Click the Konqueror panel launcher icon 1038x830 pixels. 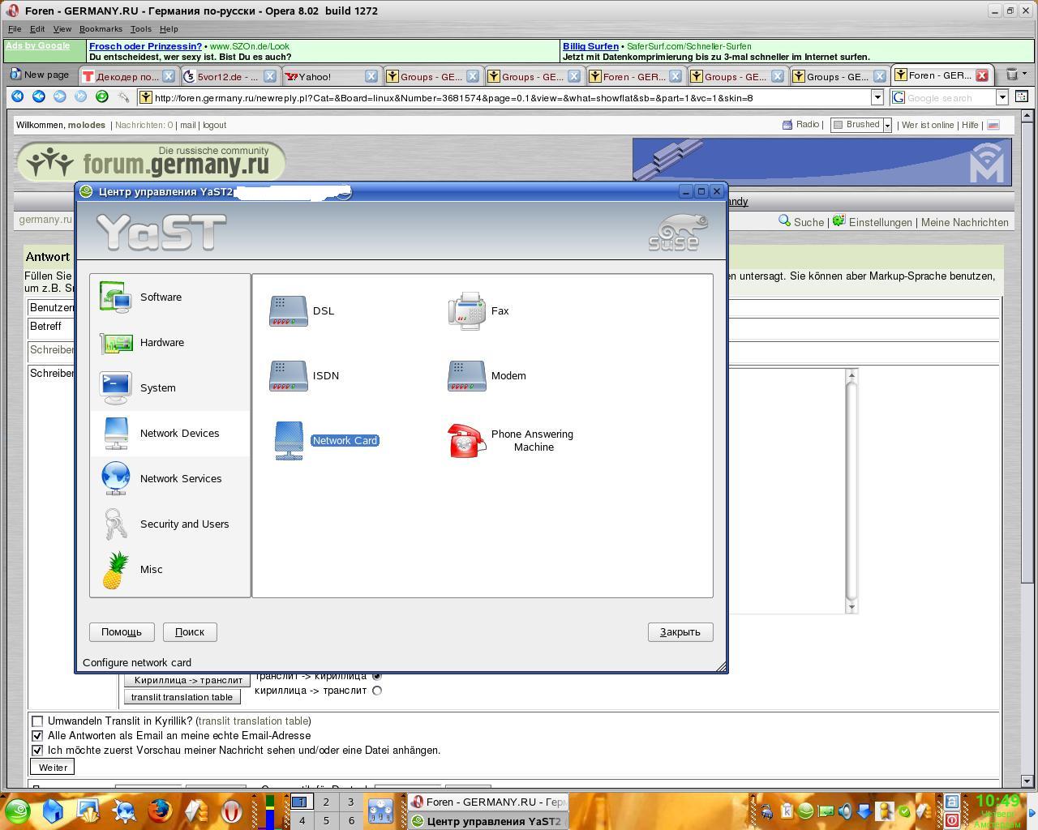point(124,811)
